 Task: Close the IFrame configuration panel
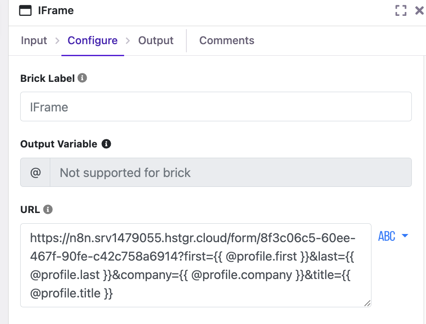pos(419,11)
